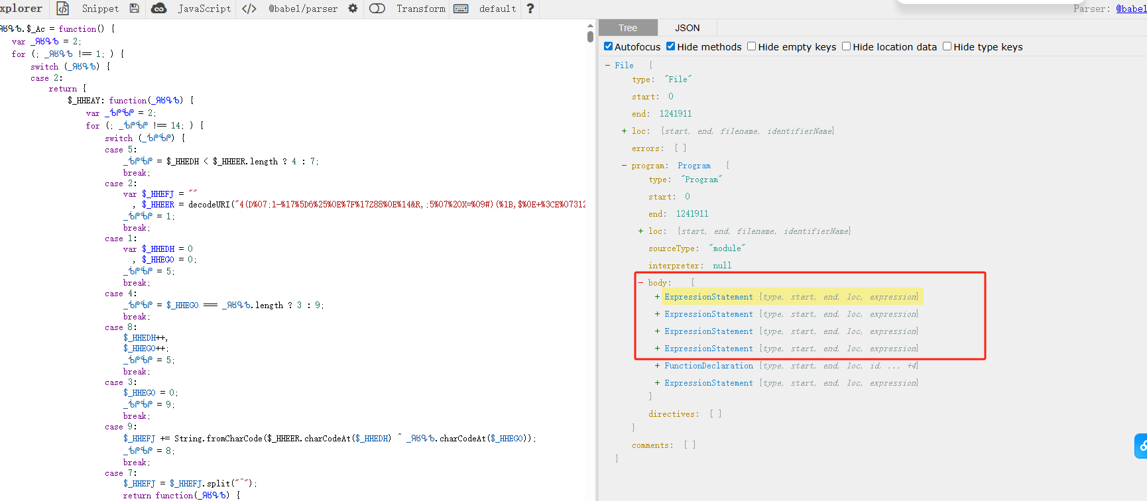Click the "case 9:" line in code
The height and width of the screenshot is (501, 1147).
121,427
